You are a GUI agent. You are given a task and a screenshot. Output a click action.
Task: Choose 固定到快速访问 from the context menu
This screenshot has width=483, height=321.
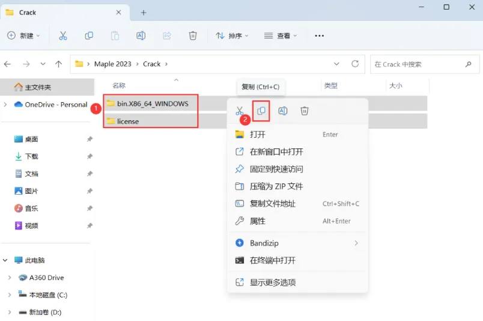(297, 169)
